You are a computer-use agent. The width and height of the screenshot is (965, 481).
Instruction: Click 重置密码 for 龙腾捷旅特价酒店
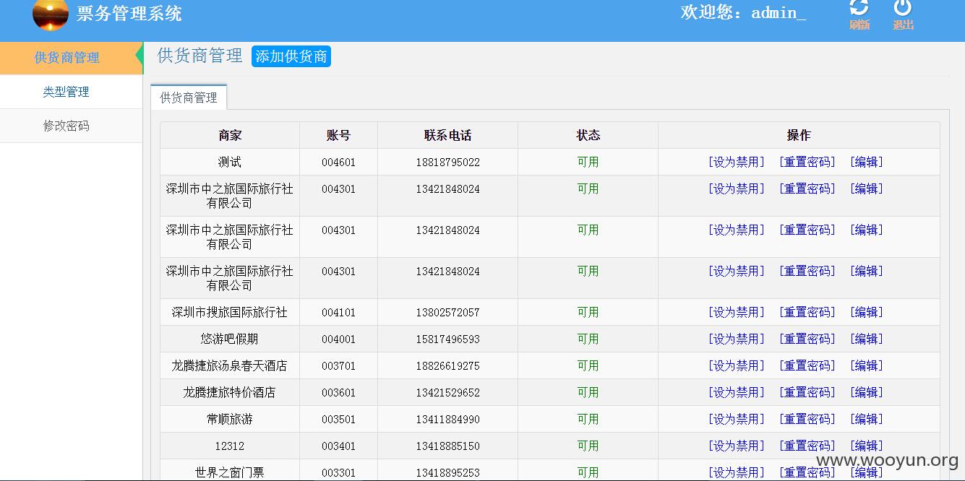tap(807, 392)
